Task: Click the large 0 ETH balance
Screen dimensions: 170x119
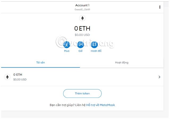Action: [x=82, y=29]
